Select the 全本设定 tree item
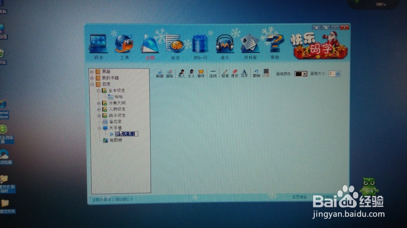407x228 pixels. [117, 90]
